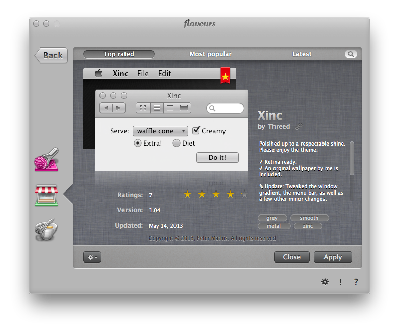The width and height of the screenshot is (399, 334).
Task: Toggle the Creamy checkbox
Action: 196,130
